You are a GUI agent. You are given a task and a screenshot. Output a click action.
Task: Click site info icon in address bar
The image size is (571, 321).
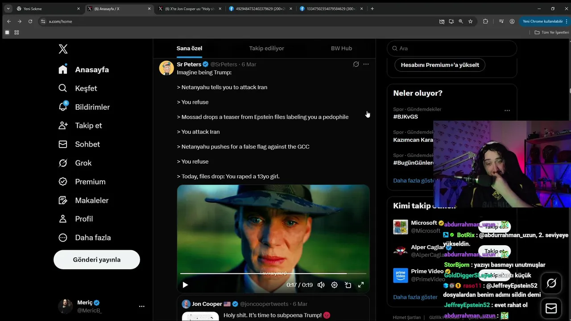(43, 21)
